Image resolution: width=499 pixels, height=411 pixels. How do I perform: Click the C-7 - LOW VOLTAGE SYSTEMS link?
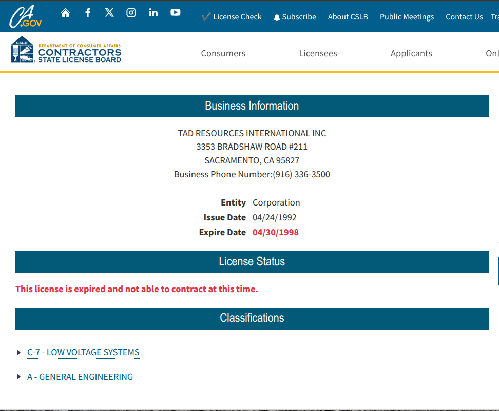[x=83, y=352]
